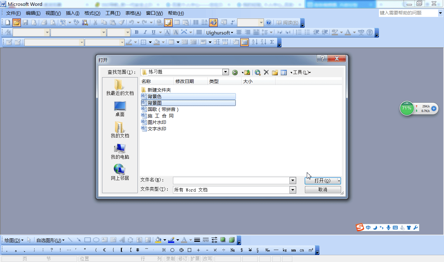The image size is (444, 262).
Task: Click the Views icon in the Open dialog
Action: click(284, 72)
